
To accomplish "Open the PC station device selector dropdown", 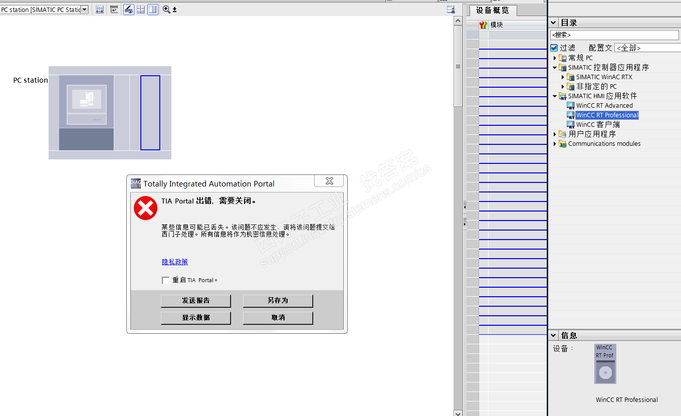I will pyautogui.click(x=84, y=10).
